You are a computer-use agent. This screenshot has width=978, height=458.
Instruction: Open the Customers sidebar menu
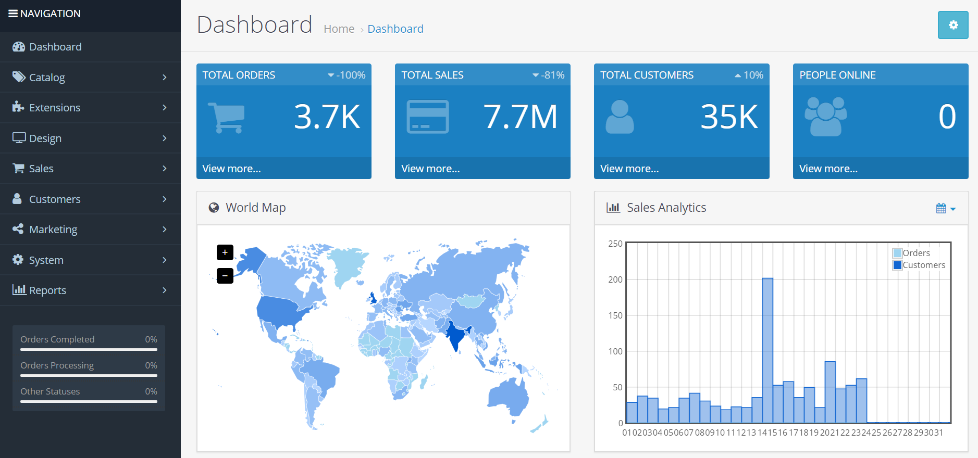[x=90, y=199]
